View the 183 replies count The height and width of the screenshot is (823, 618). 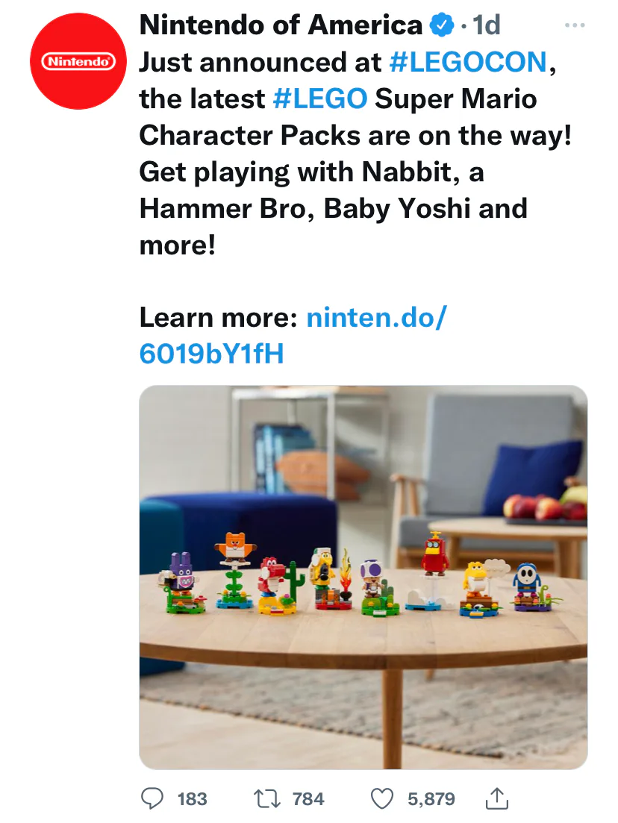click(x=192, y=799)
